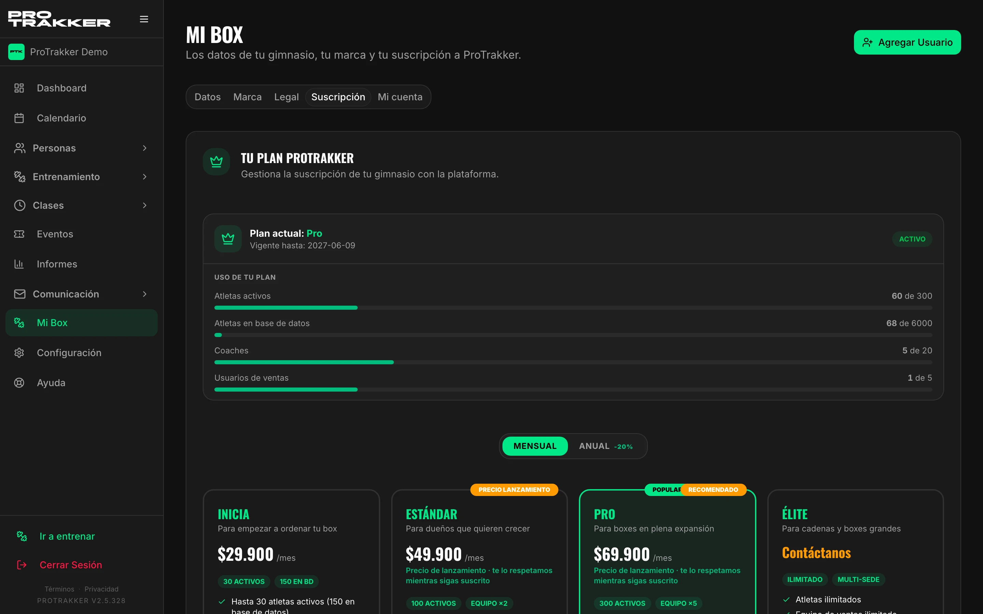The width and height of the screenshot is (983, 614).
Task: Click the ACTIVO status badge
Action: pos(912,239)
